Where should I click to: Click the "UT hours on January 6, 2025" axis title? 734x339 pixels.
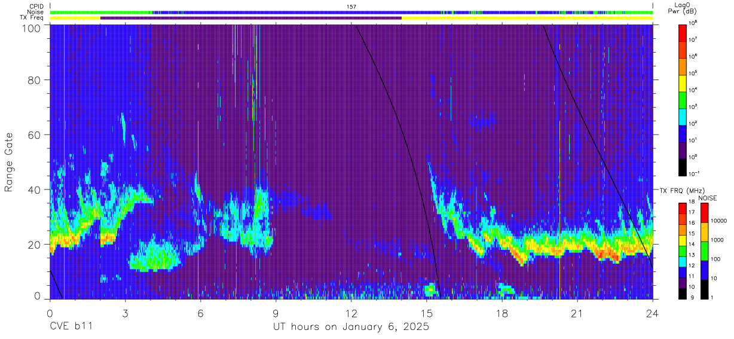351,328
